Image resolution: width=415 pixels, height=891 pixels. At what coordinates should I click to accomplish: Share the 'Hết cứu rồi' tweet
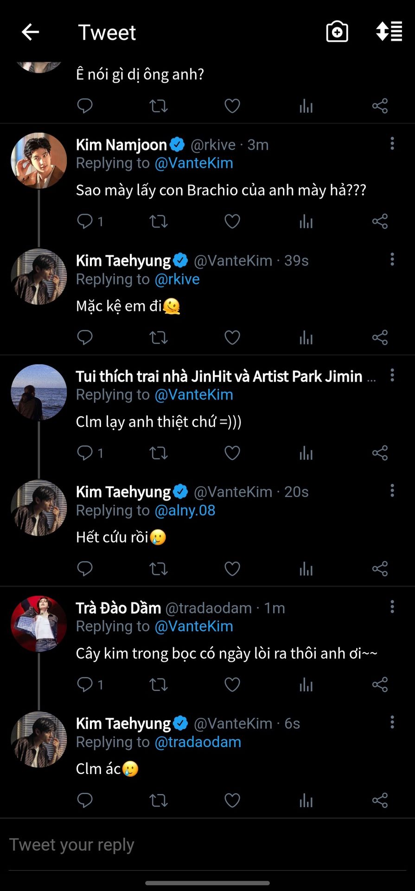(x=380, y=568)
